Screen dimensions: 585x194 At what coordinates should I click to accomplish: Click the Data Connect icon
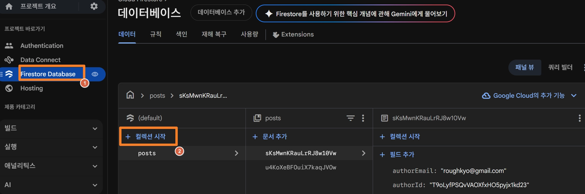[9, 60]
